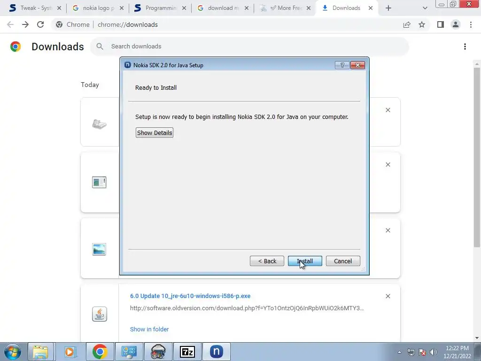The width and height of the screenshot is (481, 361).
Task: Cancel the Nokia SDK setup
Action: pyautogui.click(x=342, y=261)
